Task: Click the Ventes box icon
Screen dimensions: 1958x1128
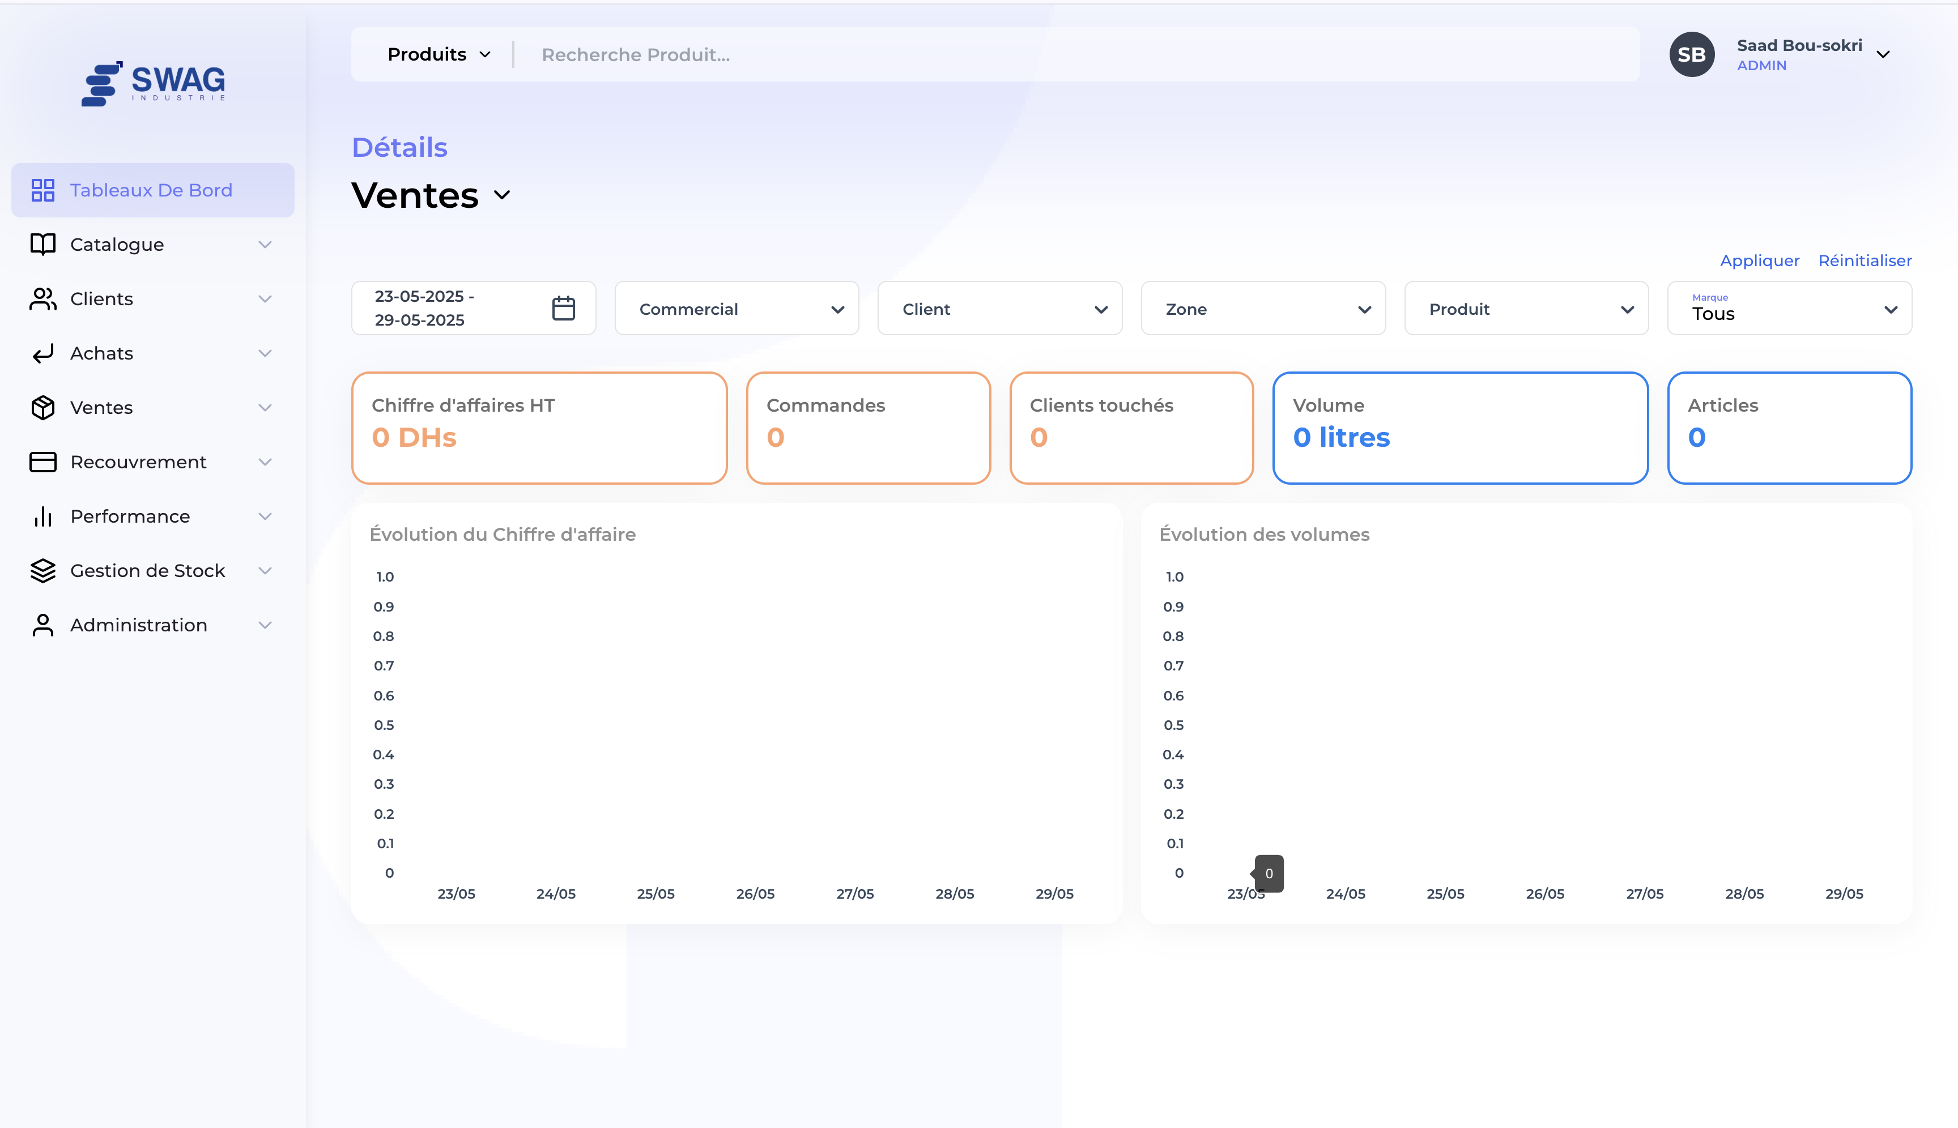Action: pyautogui.click(x=42, y=408)
